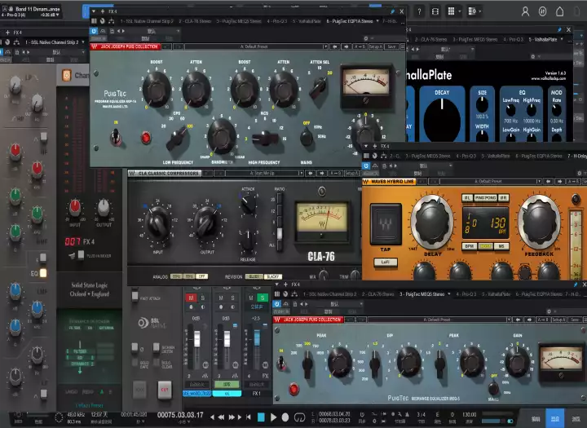
Task: Toggle the LoFi button on the H-Delay
Action: [x=385, y=263]
